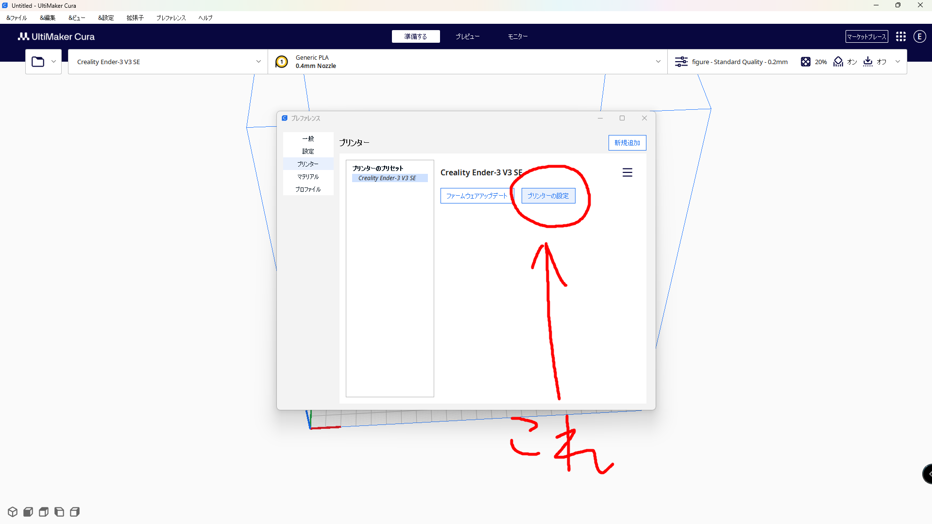Viewport: 932px width, 524px height.
Task: Switch to the プレビュー stage tab
Action: point(468,36)
